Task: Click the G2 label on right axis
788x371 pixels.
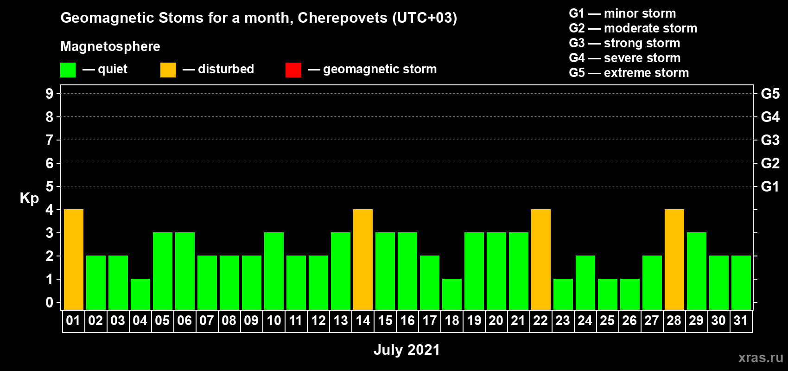Action: point(770,163)
